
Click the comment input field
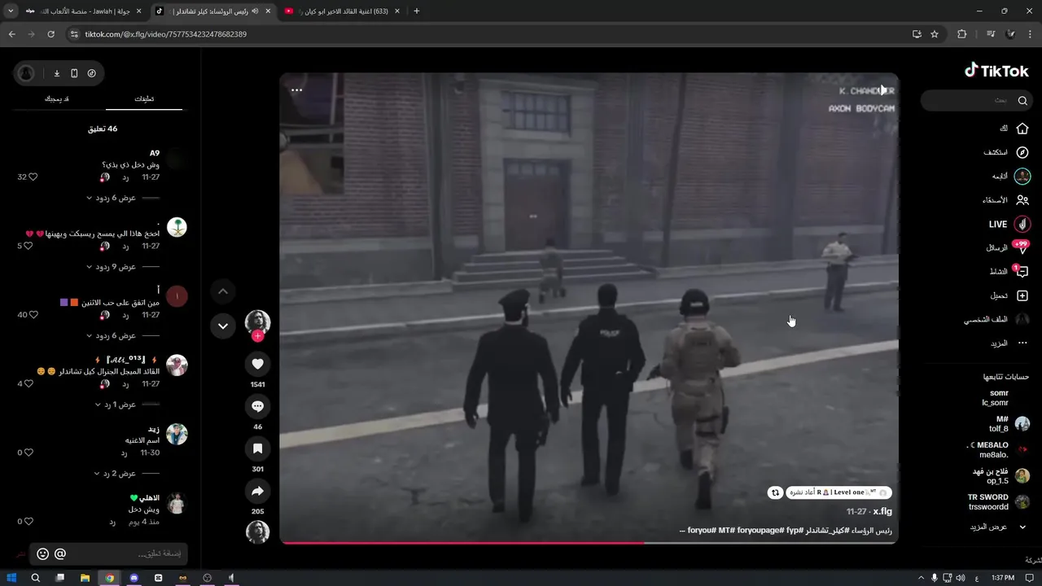pyautogui.click(x=108, y=554)
